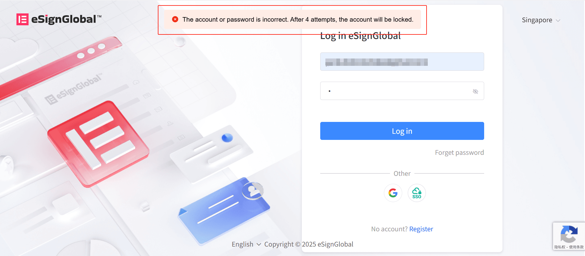Click the incorrect password error message
The width and height of the screenshot is (585, 256).
coord(298,20)
